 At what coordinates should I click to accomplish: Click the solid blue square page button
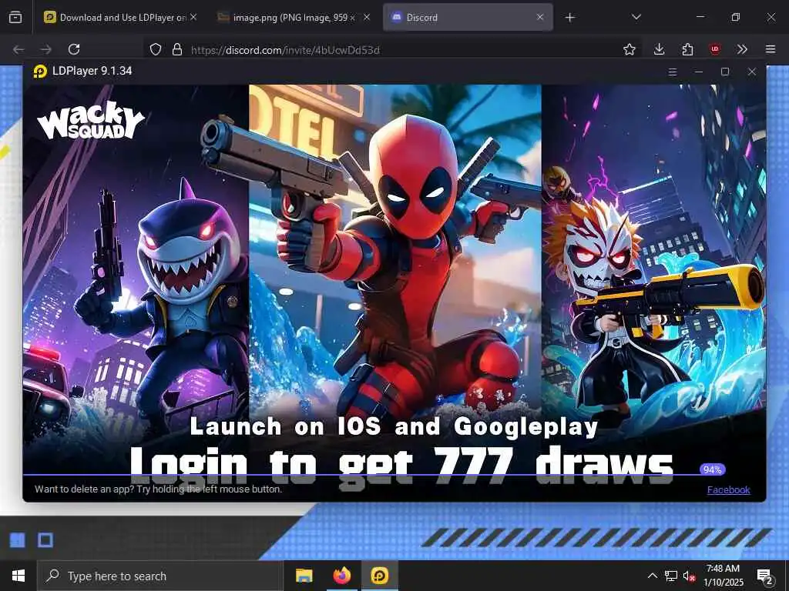[18, 540]
